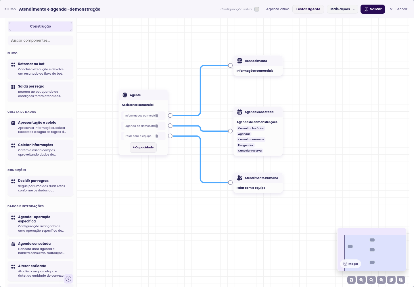The height and width of the screenshot is (287, 414).
Task: Click the paste icon in canvas toolbar
Action: pyautogui.click(x=401, y=280)
